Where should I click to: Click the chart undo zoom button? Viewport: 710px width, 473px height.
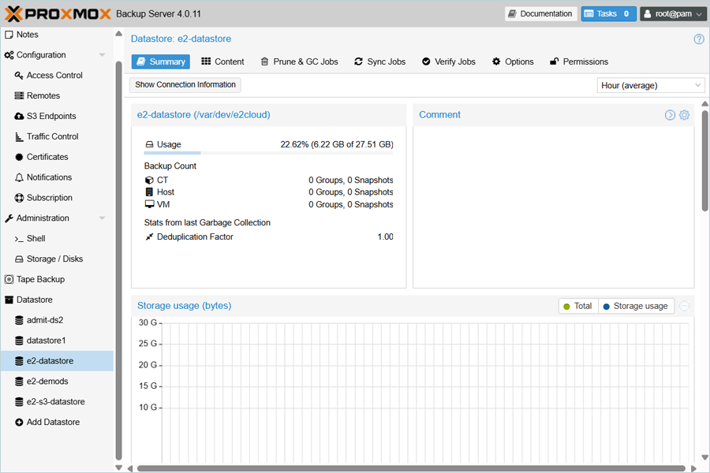[684, 306]
